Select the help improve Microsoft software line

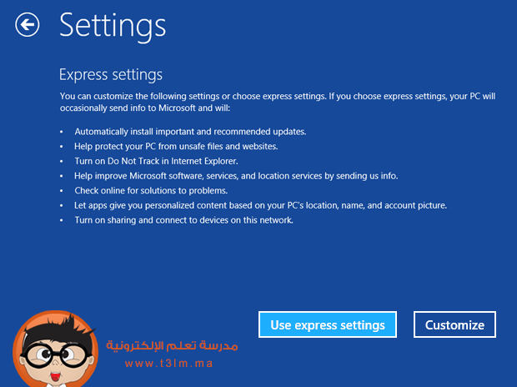[x=236, y=176]
